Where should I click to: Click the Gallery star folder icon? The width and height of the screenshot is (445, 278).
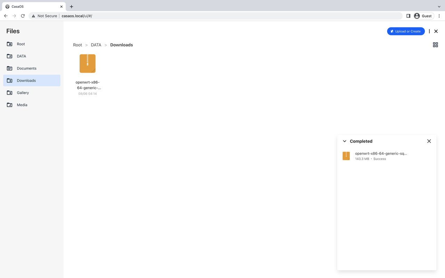pyautogui.click(x=10, y=93)
